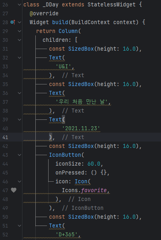Image resolution: width=161 pixels, height=240 pixels.
Task: Click the _DDay class name
Action: [x=51, y=4]
